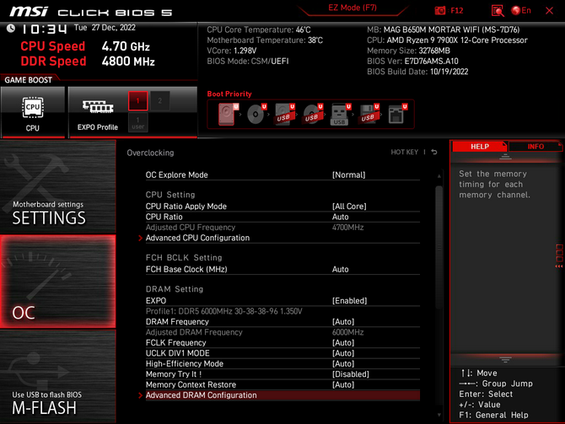
Task: Click the settings list scrollbar up arrow
Action: [x=439, y=176]
